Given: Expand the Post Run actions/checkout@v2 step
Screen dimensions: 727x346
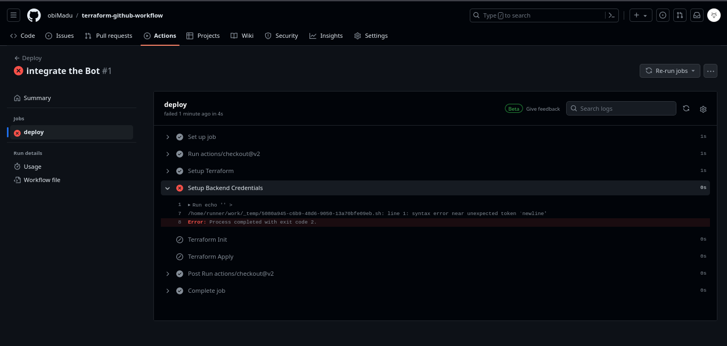Looking at the screenshot, I should click(435, 274).
